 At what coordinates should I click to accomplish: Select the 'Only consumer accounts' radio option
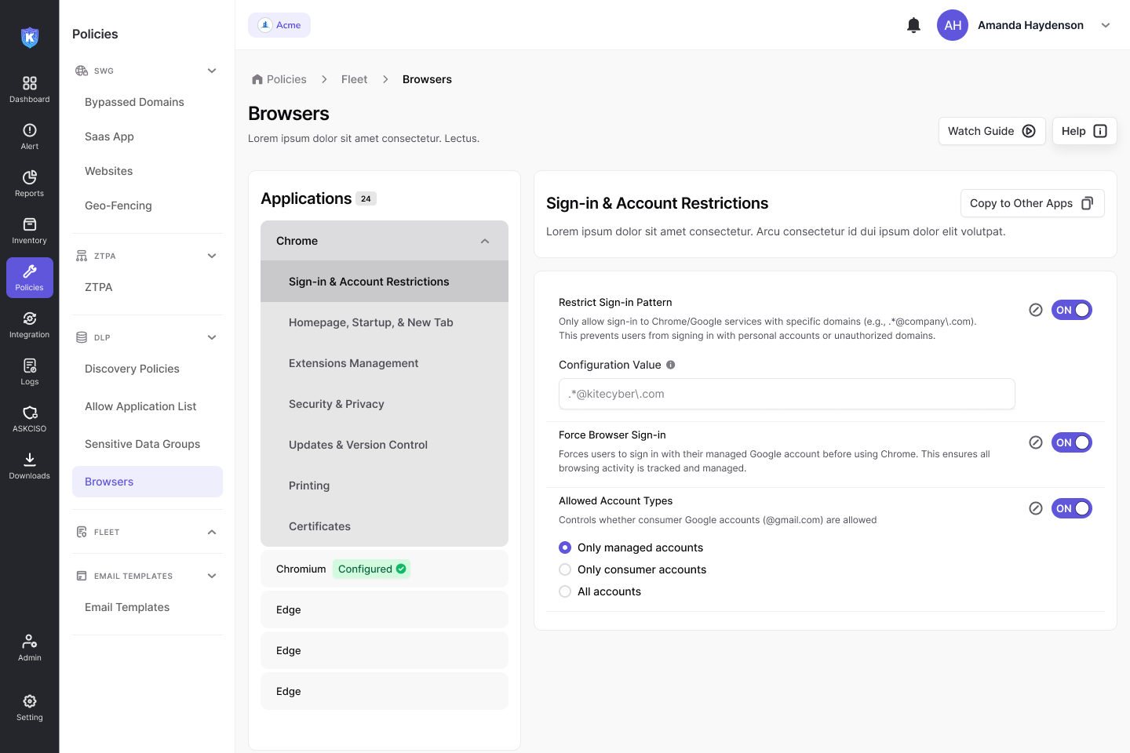pyautogui.click(x=565, y=569)
